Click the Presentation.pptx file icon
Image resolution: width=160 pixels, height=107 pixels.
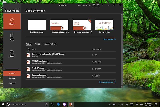(x=28, y=76)
